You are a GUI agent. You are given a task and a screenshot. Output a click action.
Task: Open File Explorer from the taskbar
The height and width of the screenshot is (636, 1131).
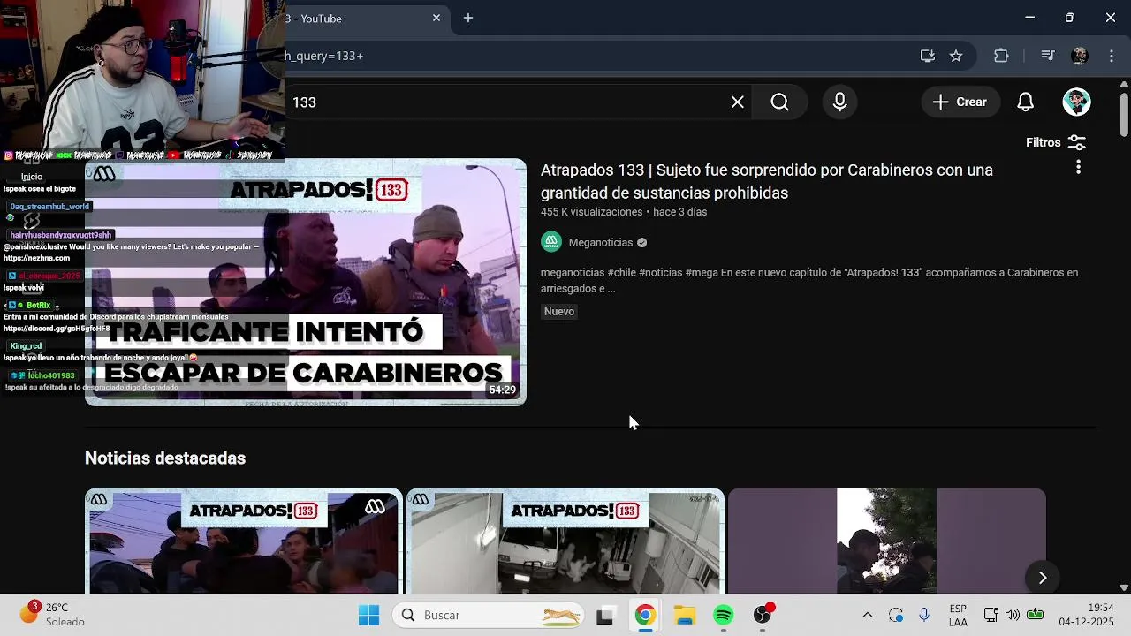pos(685,615)
